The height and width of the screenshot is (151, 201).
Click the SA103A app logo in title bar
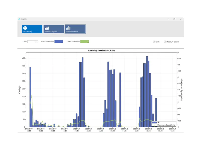pos(19,19)
